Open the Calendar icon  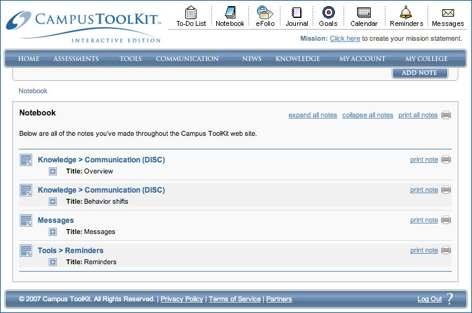click(364, 12)
